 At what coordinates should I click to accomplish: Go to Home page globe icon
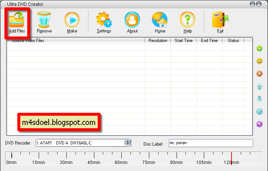coord(160,20)
